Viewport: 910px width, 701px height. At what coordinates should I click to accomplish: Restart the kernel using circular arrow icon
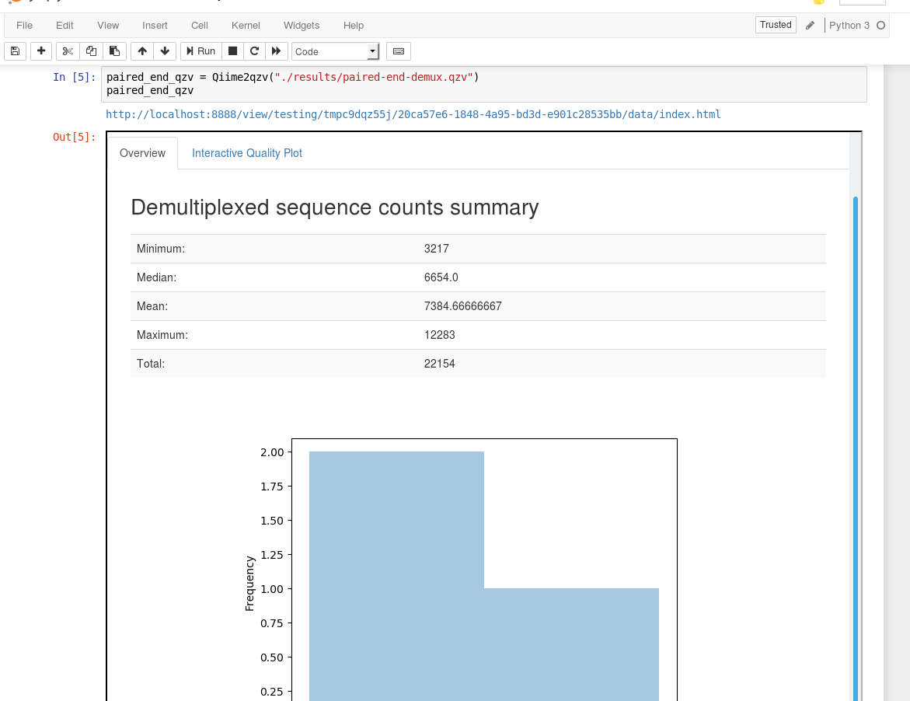click(254, 51)
